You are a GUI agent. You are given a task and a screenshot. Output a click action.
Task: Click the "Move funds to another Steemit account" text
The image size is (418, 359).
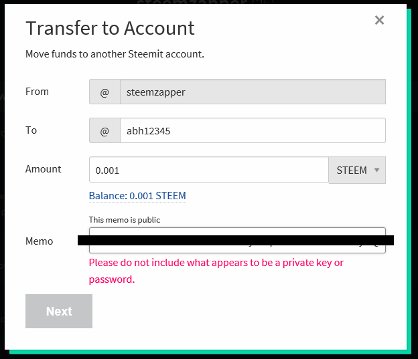115,53
